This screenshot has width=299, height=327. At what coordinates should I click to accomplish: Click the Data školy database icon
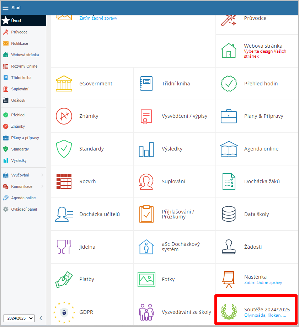coord(229,214)
